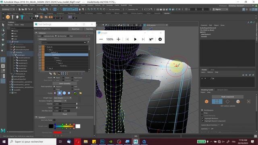
Task: Toggle Use Color Ramp checkbox
Action: 54,120
